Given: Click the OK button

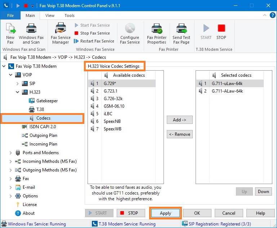Looking at the screenshot, I should point(197,213).
